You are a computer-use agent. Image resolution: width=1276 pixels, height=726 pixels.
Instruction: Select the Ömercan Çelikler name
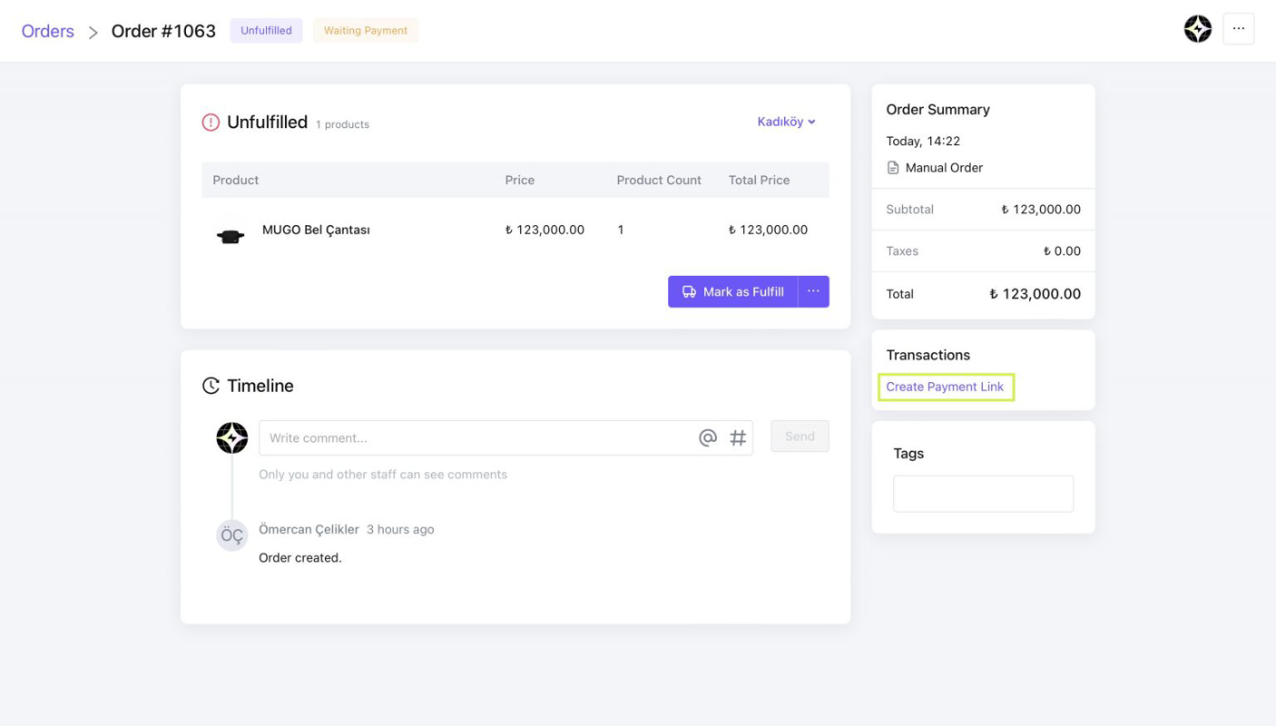tap(309, 529)
